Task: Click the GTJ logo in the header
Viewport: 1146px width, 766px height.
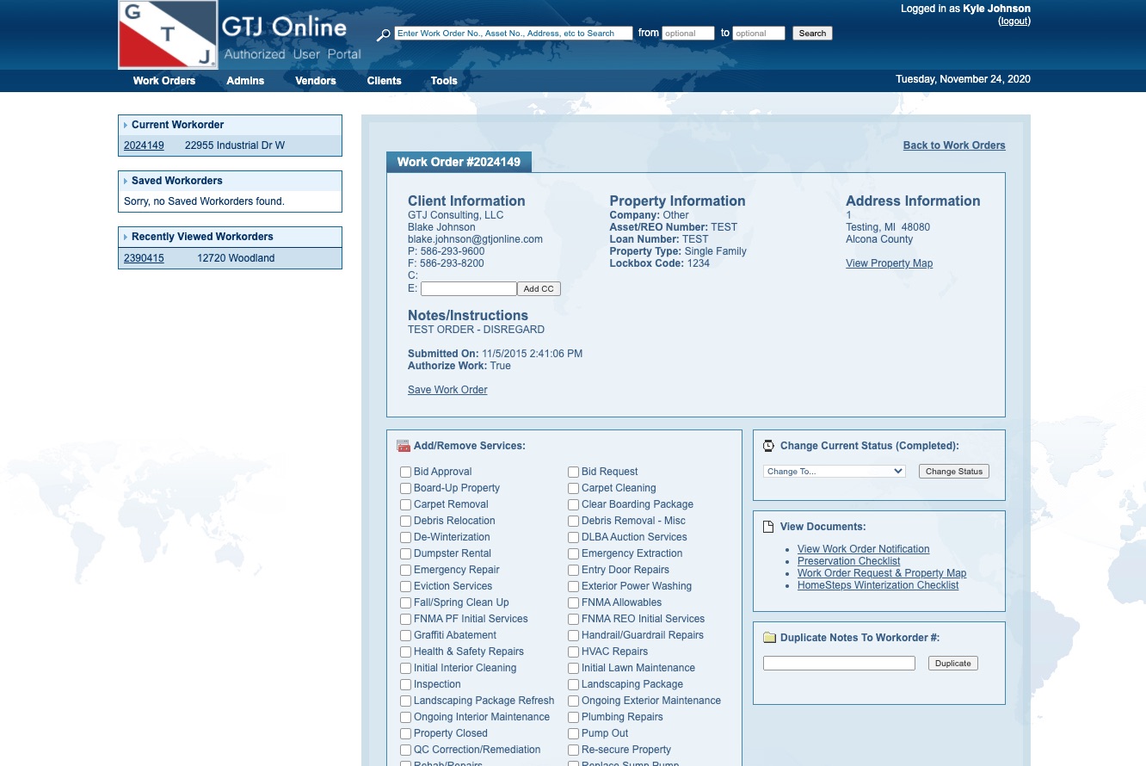Action: coord(168,34)
